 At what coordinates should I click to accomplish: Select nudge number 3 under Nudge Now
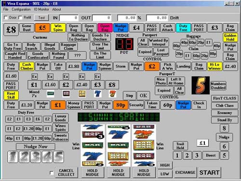pyautogui.click(x=36, y=157)
